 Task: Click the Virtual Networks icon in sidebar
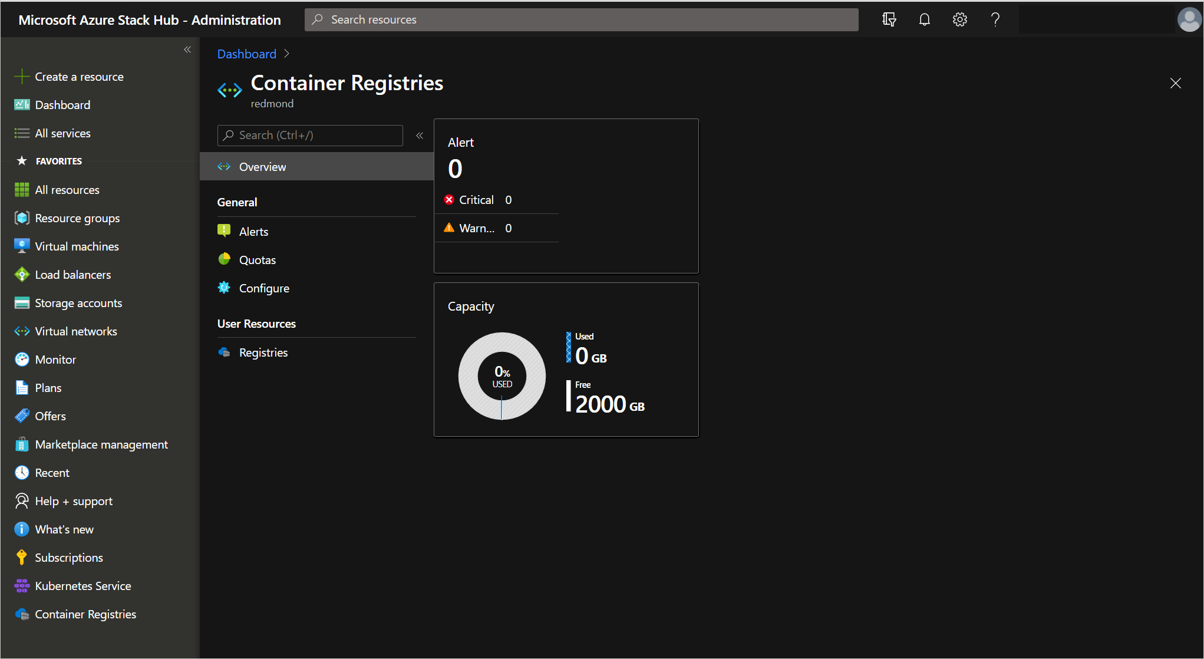tap(22, 330)
